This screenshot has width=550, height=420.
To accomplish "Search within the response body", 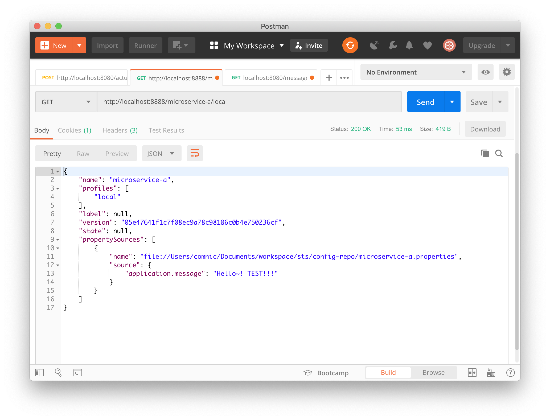I will (499, 153).
